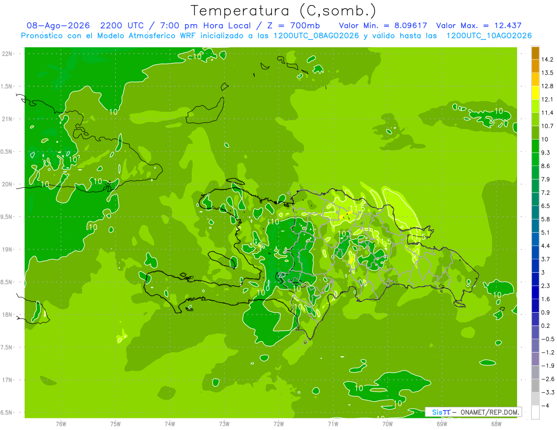This screenshot has width=557, height=430.
Task: Pick the green swatch between 9.3 and 10
Action: (x=535, y=146)
